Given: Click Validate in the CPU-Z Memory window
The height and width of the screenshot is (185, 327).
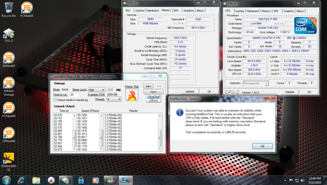Looking at the screenshot, I should click(190, 91).
